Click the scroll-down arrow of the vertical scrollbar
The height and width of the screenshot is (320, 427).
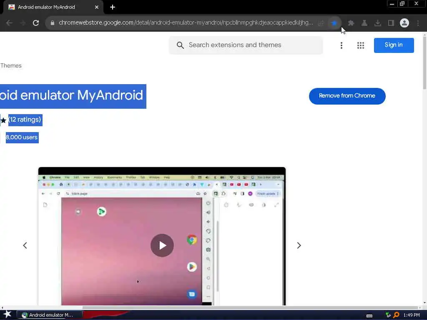[x=424, y=303]
